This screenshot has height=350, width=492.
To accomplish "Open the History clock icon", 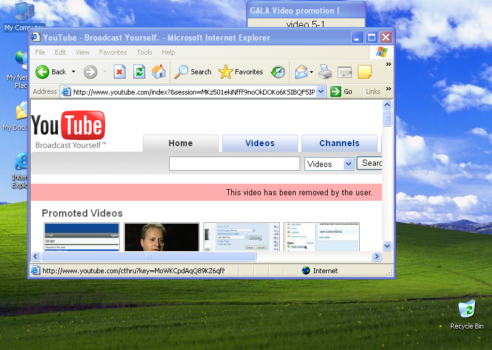I will (x=279, y=72).
